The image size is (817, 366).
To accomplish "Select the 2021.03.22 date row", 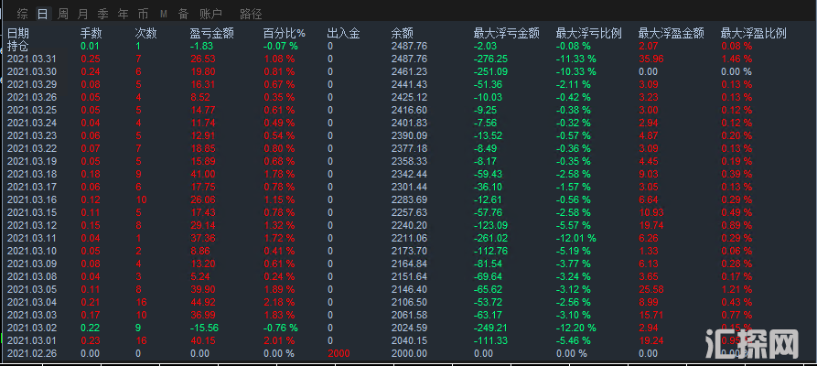I will coord(31,148).
